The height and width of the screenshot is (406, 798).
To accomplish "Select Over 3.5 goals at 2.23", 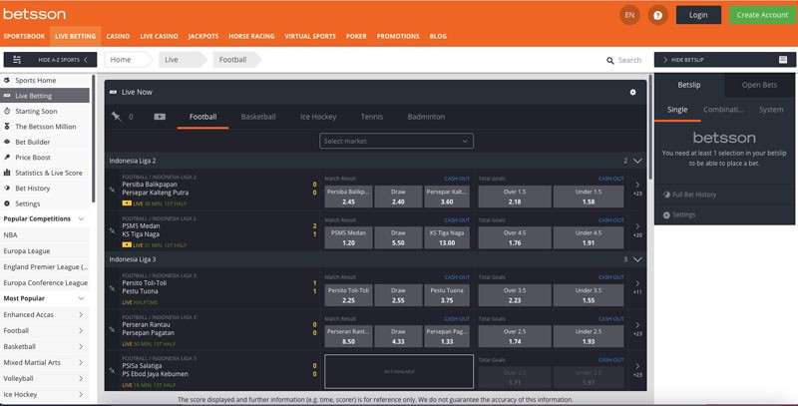I will [x=515, y=295].
